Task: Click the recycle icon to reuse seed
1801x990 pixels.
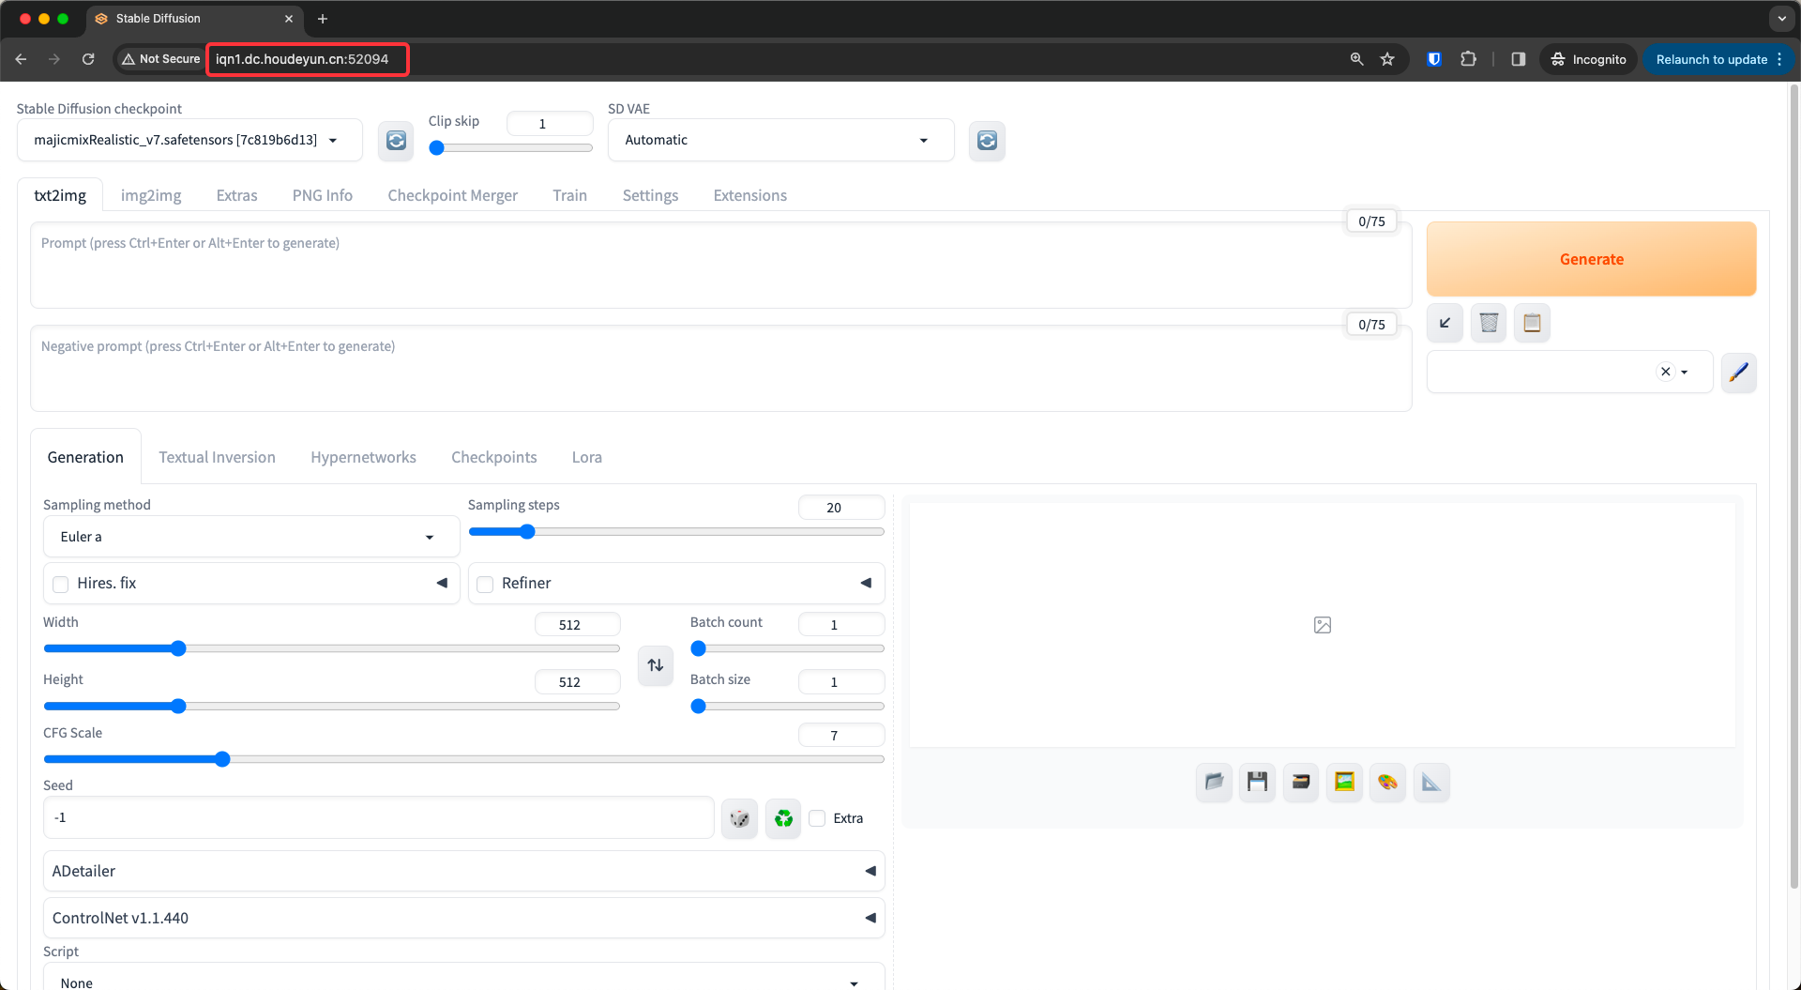Action: [x=783, y=818]
